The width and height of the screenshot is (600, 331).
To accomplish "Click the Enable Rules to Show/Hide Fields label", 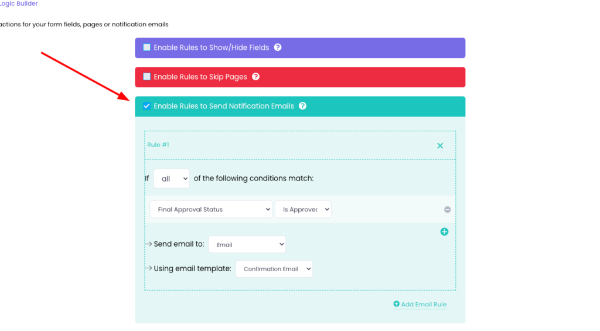I will (x=211, y=47).
